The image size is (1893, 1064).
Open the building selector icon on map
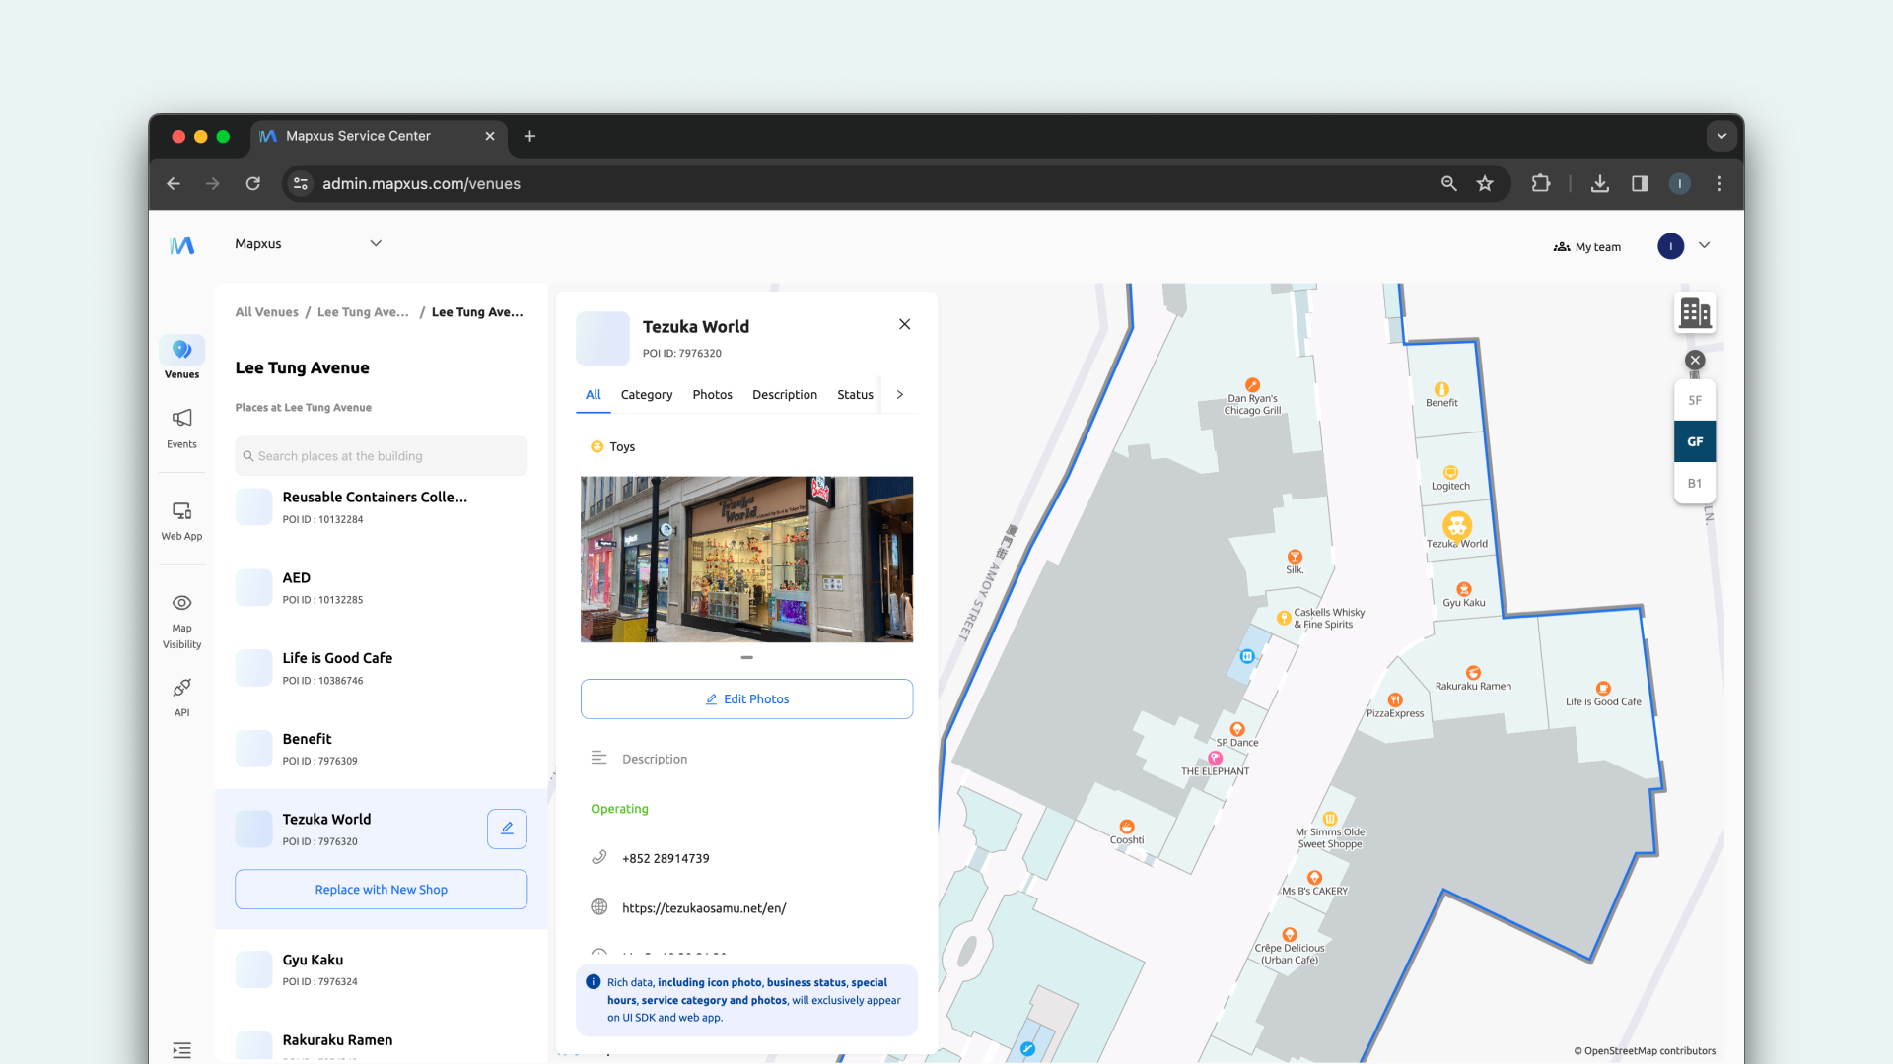coord(1695,313)
